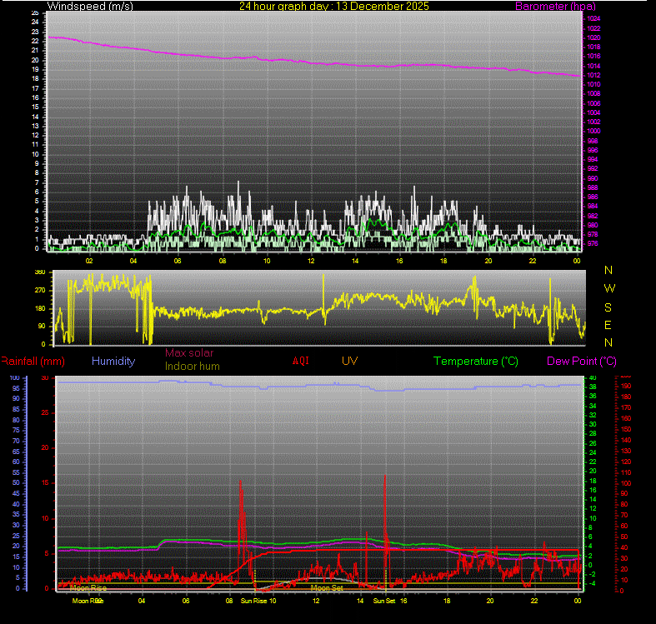Viewport: 656px width, 624px height.
Task: Click the "W" compass label beside wind direction chart
Action: point(609,288)
